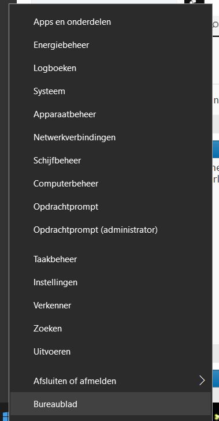Launch Apparaatbeheer device manager
This screenshot has height=421, width=219.
[110, 114]
